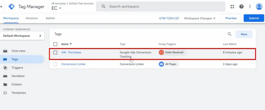Click the 8 minutes ago cell

pos(232,52)
